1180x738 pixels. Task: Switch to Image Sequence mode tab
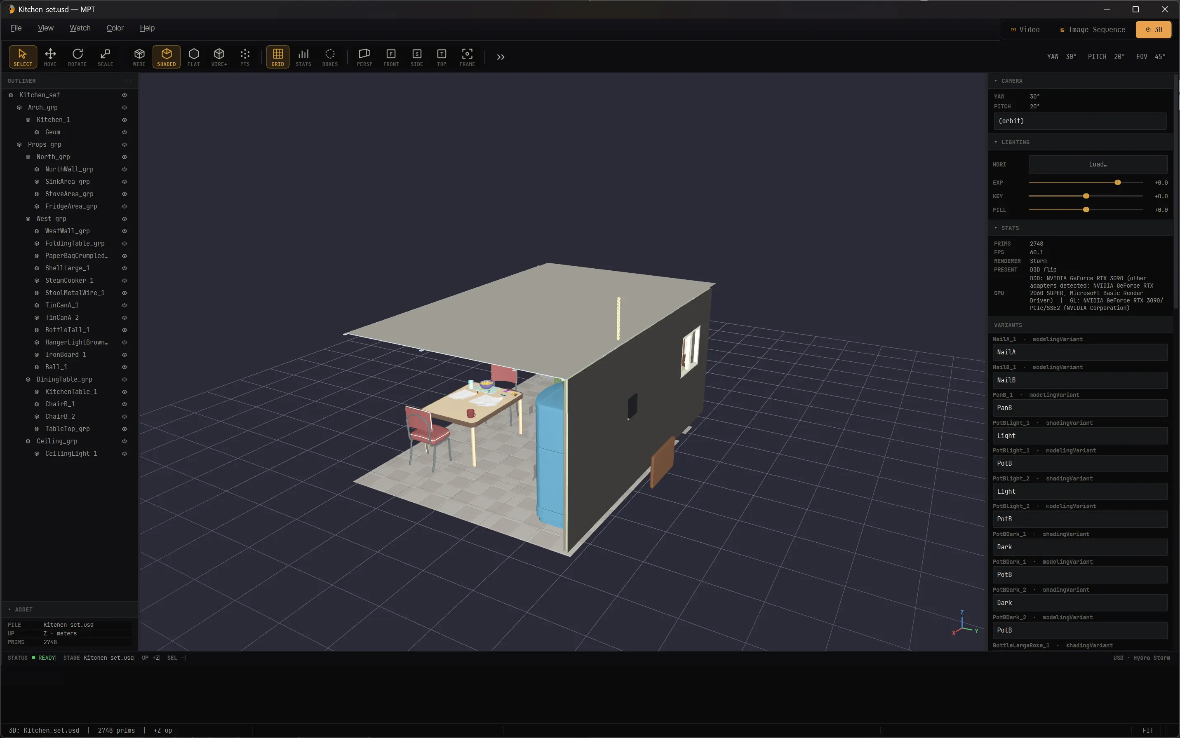tap(1092, 30)
